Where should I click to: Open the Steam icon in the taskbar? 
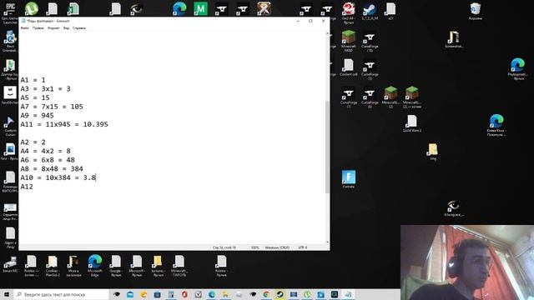click(x=280, y=294)
